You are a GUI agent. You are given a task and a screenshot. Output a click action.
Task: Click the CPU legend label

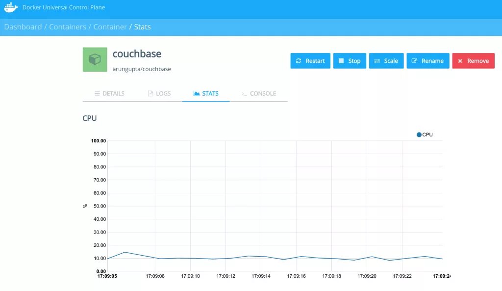point(427,134)
